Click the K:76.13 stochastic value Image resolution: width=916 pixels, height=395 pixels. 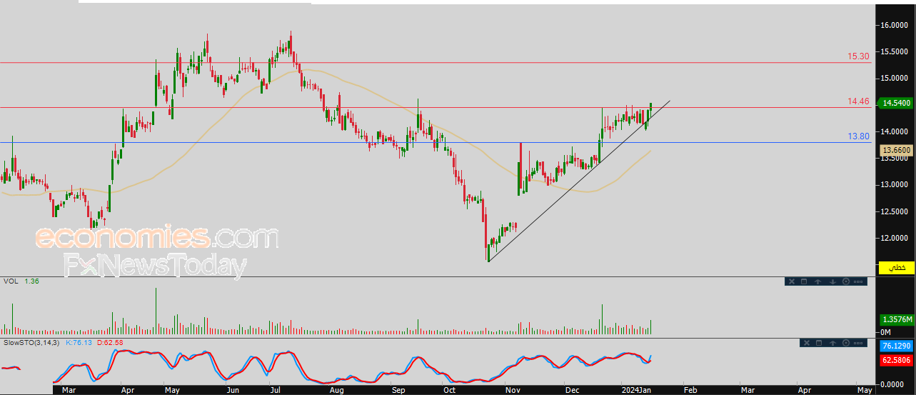click(x=79, y=343)
